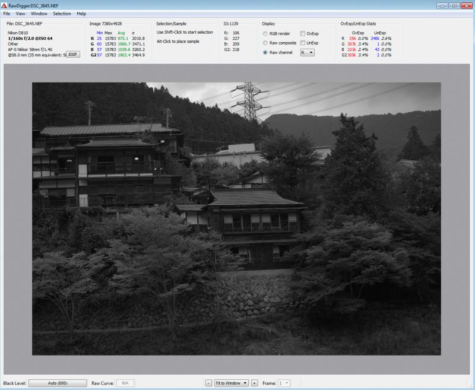Close the RawDigger window
475x390 pixels.
467,5
